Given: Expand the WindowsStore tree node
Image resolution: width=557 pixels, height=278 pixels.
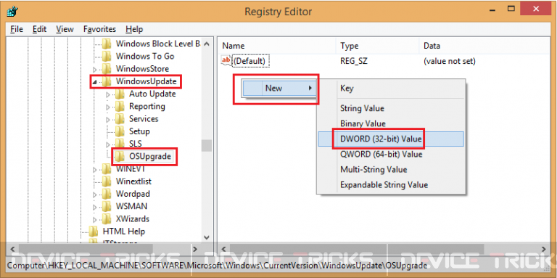Looking at the screenshot, I should tap(94, 70).
